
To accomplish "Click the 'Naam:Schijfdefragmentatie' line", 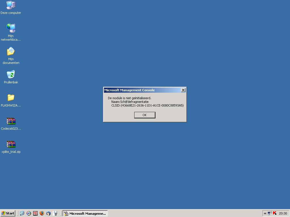I will coord(130,102).
